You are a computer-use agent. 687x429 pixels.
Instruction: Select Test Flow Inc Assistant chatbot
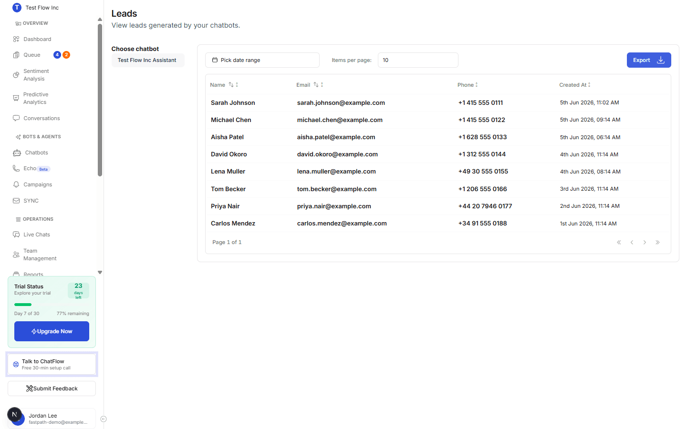(148, 60)
